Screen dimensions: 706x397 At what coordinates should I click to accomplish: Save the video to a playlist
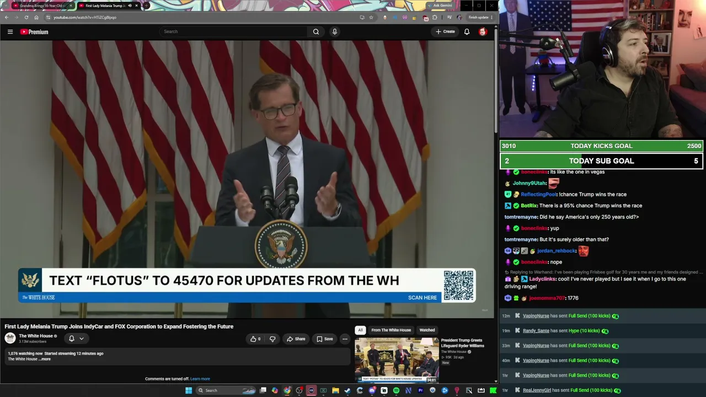point(325,339)
